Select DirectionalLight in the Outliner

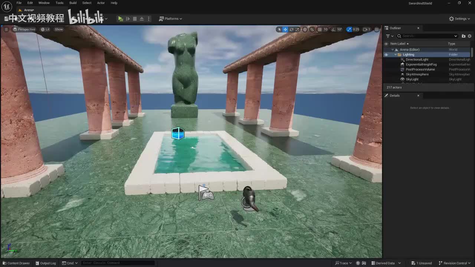(417, 59)
